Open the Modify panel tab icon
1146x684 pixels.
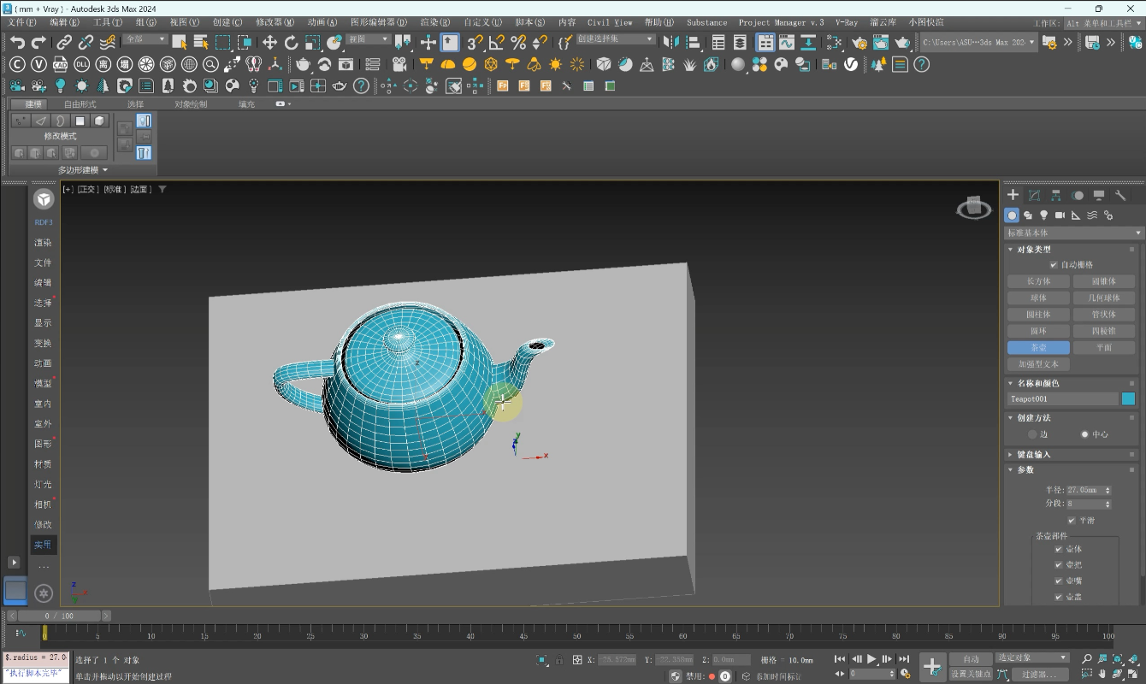pos(1035,195)
